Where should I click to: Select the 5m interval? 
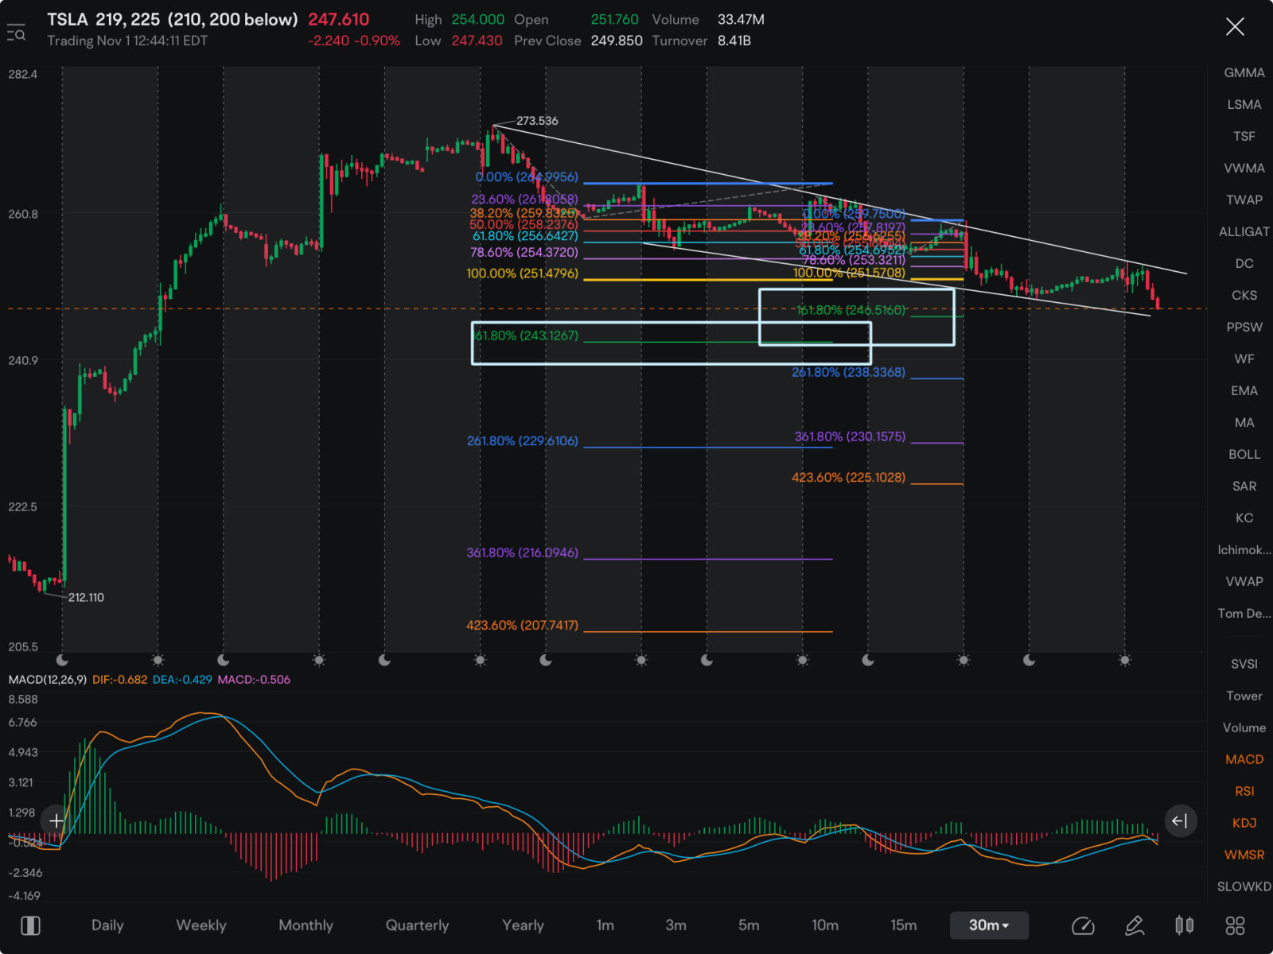(x=749, y=925)
